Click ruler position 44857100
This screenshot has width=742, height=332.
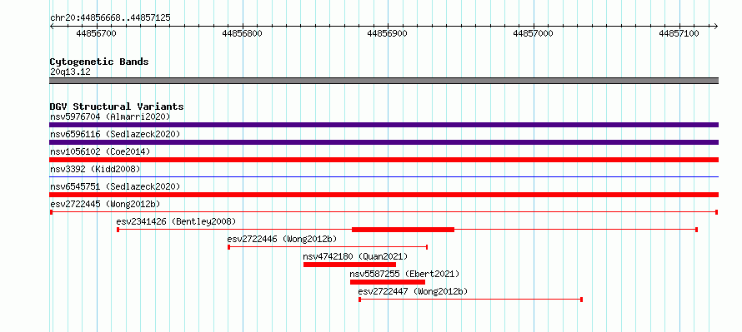pos(679,33)
